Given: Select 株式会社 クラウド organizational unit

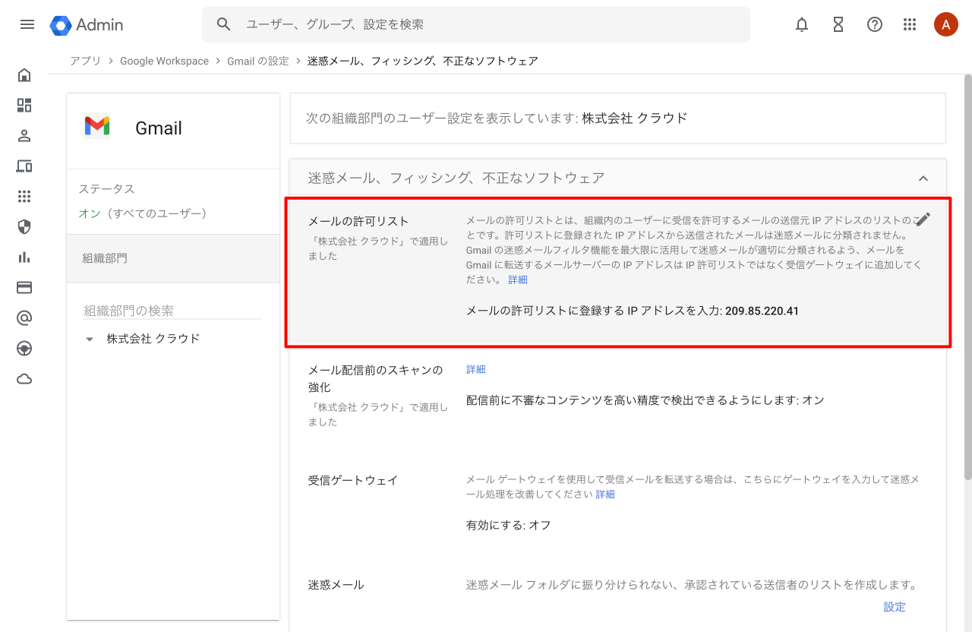Looking at the screenshot, I should click(x=153, y=339).
